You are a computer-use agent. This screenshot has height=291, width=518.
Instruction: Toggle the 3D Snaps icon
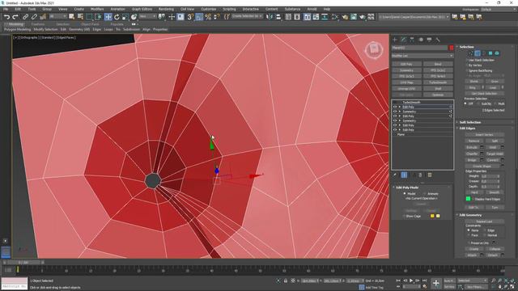tap(190, 17)
